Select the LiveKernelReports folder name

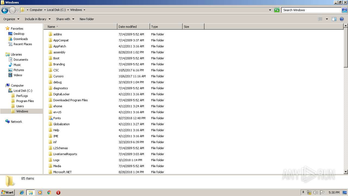pyautogui.click(x=65, y=154)
